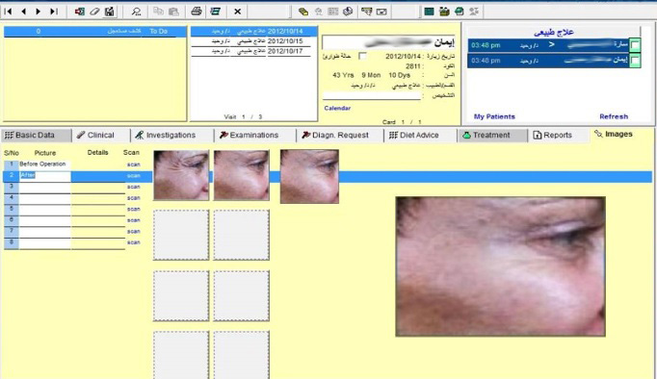Click the eraser icon in toolbar
Viewport: 657px width, 379px height.
click(x=94, y=12)
